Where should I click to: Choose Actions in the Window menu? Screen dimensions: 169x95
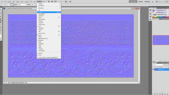point(49,12)
